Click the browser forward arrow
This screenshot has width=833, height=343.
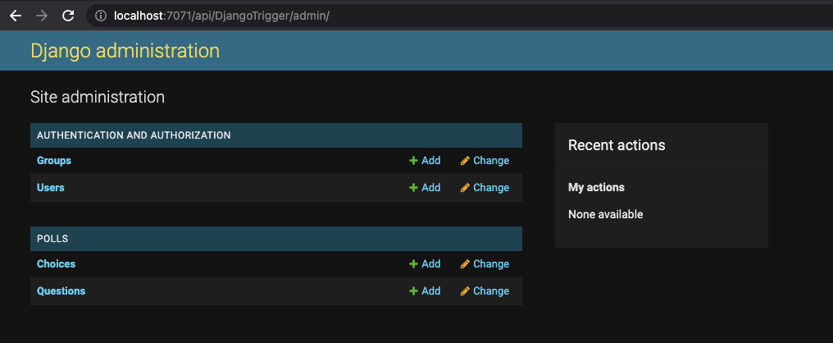[42, 16]
